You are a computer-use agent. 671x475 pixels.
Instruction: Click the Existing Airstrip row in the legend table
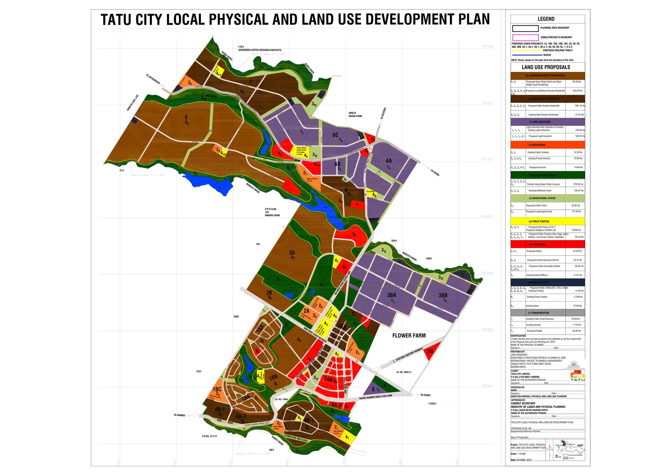coord(548,325)
